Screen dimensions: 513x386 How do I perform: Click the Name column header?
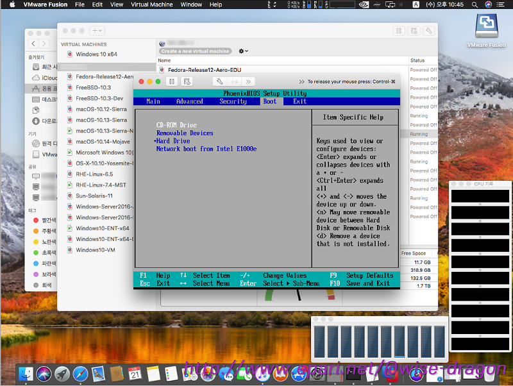tap(164, 60)
